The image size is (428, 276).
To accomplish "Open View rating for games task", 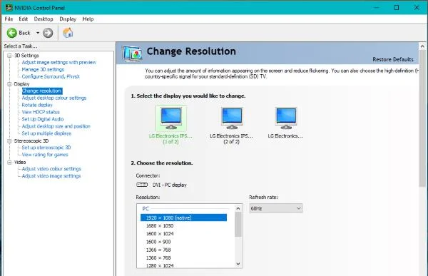I will click(45, 155).
